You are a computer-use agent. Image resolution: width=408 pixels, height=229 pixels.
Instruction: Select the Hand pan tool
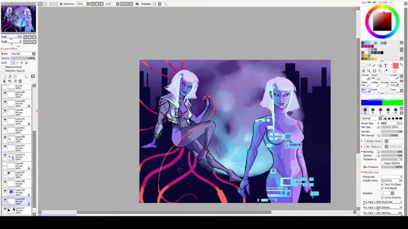tap(380, 71)
